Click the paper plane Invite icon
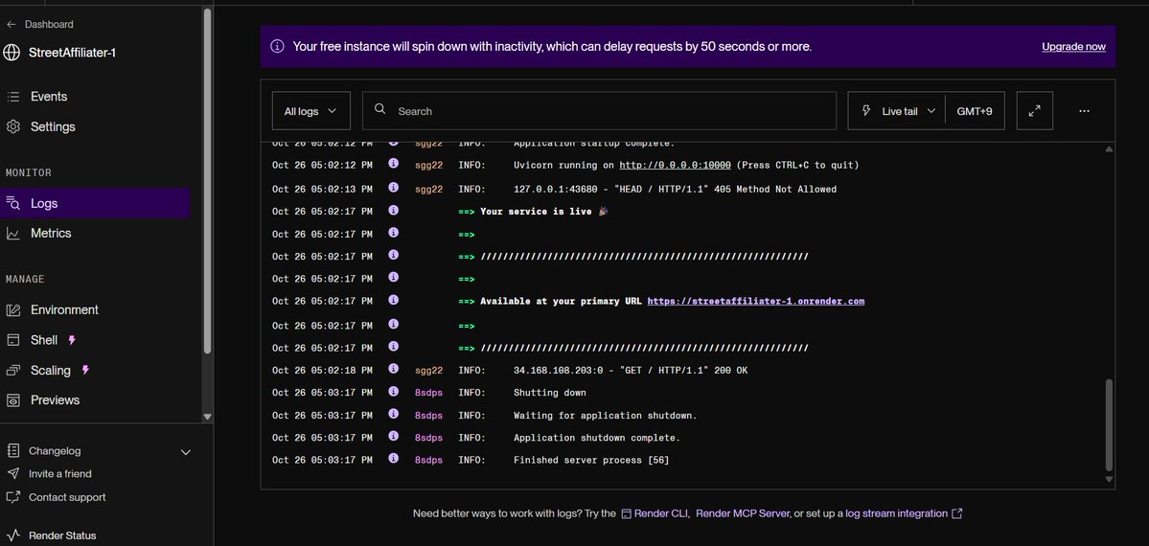 tap(13, 473)
